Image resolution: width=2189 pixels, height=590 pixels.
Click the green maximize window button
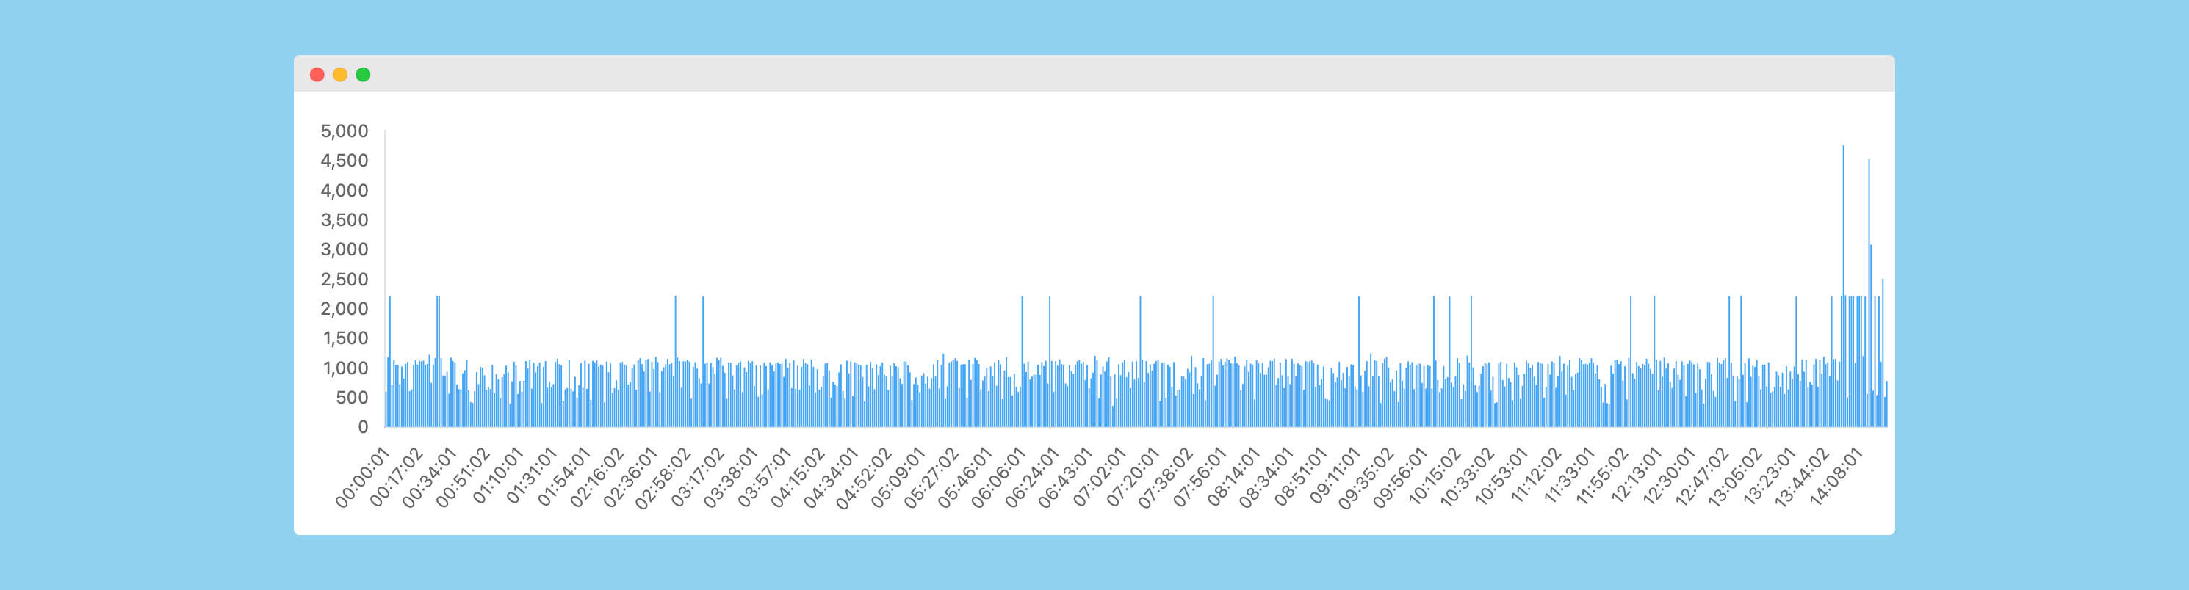click(363, 75)
